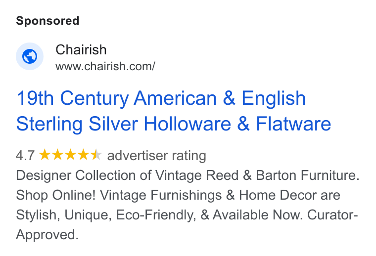
Task: Click the word Holloware in the headline
Action: tap(188, 124)
